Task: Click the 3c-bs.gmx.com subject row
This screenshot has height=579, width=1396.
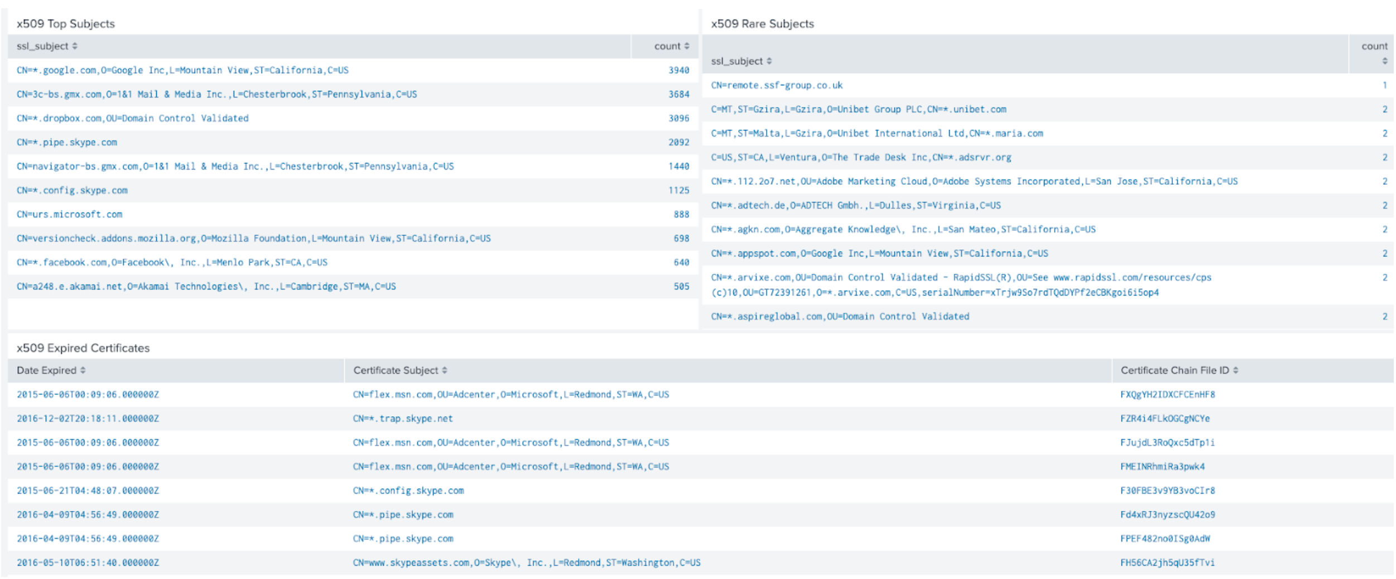Action: click(216, 94)
